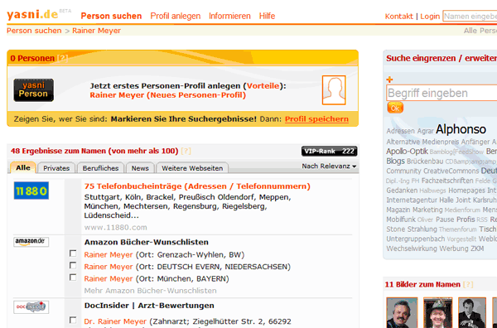
Task: Open Hilfe in top navigation
Action: (x=267, y=16)
